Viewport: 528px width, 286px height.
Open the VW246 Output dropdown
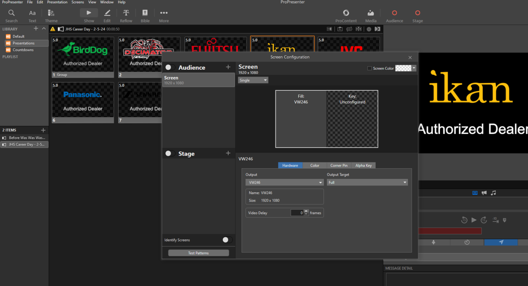pyautogui.click(x=284, y=182)
